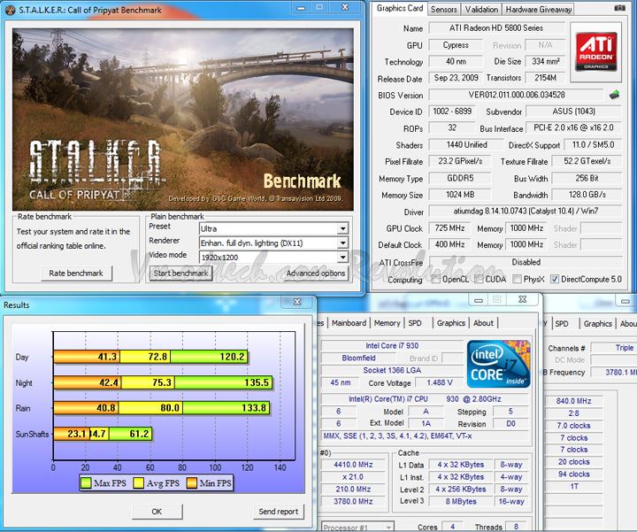The width and height of the screenshot is (637, 532).
Task: Click Level 3 cache 8 MBytes value
Action: [x=461, y=501]
